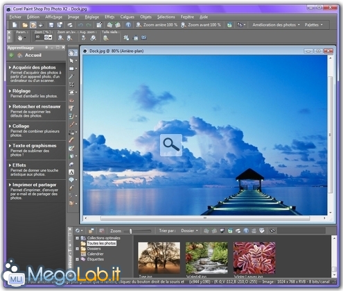Click the magnifier overlay on the Dock image
The image size is (343, 291).
click(171, 145)
